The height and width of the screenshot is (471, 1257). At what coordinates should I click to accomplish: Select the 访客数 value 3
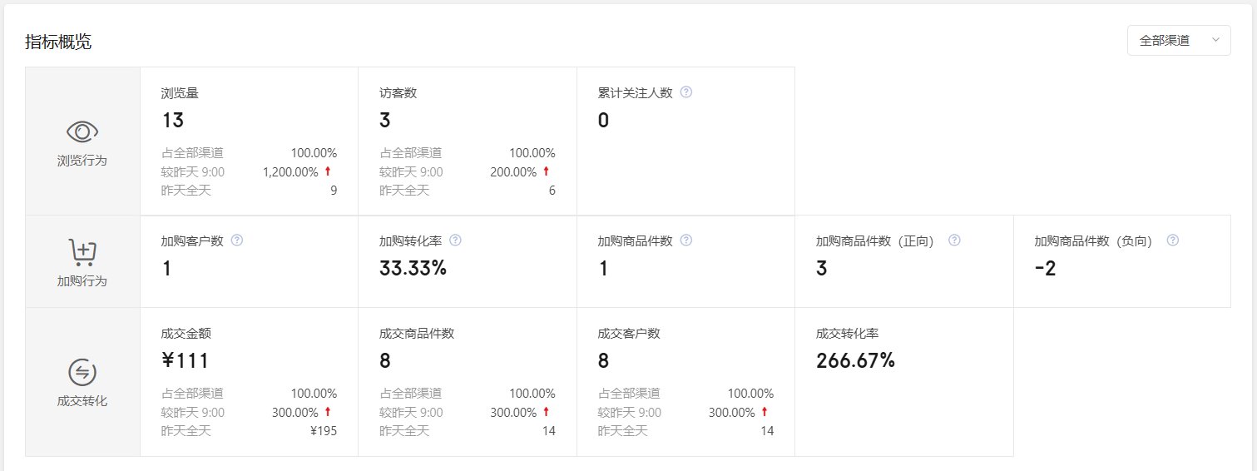click(384, 121)
